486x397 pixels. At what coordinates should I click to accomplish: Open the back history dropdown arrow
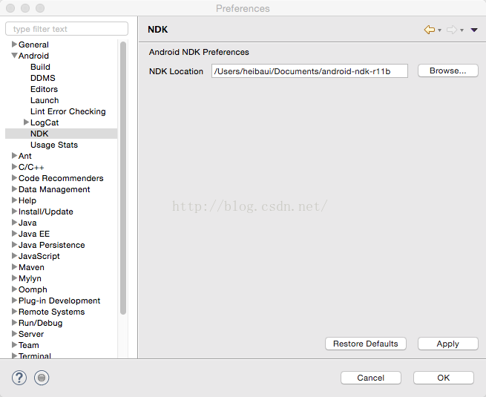pyautogui.click(x=439, y=30)
